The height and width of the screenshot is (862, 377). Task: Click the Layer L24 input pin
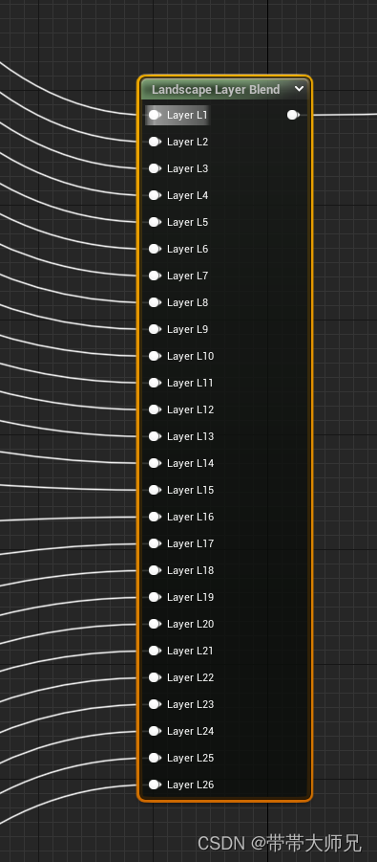tap(155, 731)
